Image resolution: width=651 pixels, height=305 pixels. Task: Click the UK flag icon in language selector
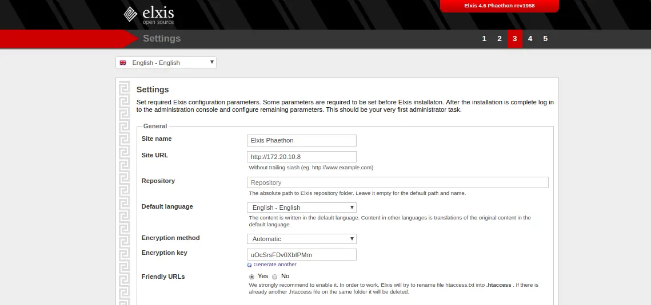click(123, 63)
